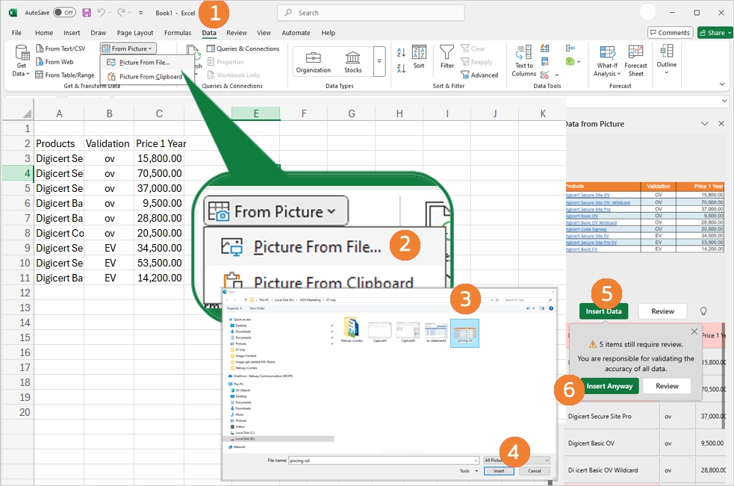
Task: Select the pricing-ssl thumbnail in dialog
Action: (464, 333)
